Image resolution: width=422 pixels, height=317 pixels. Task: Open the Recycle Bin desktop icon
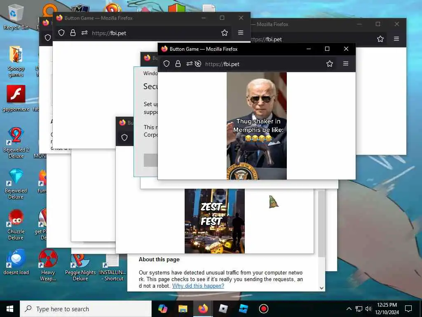(x=16, y=17)
